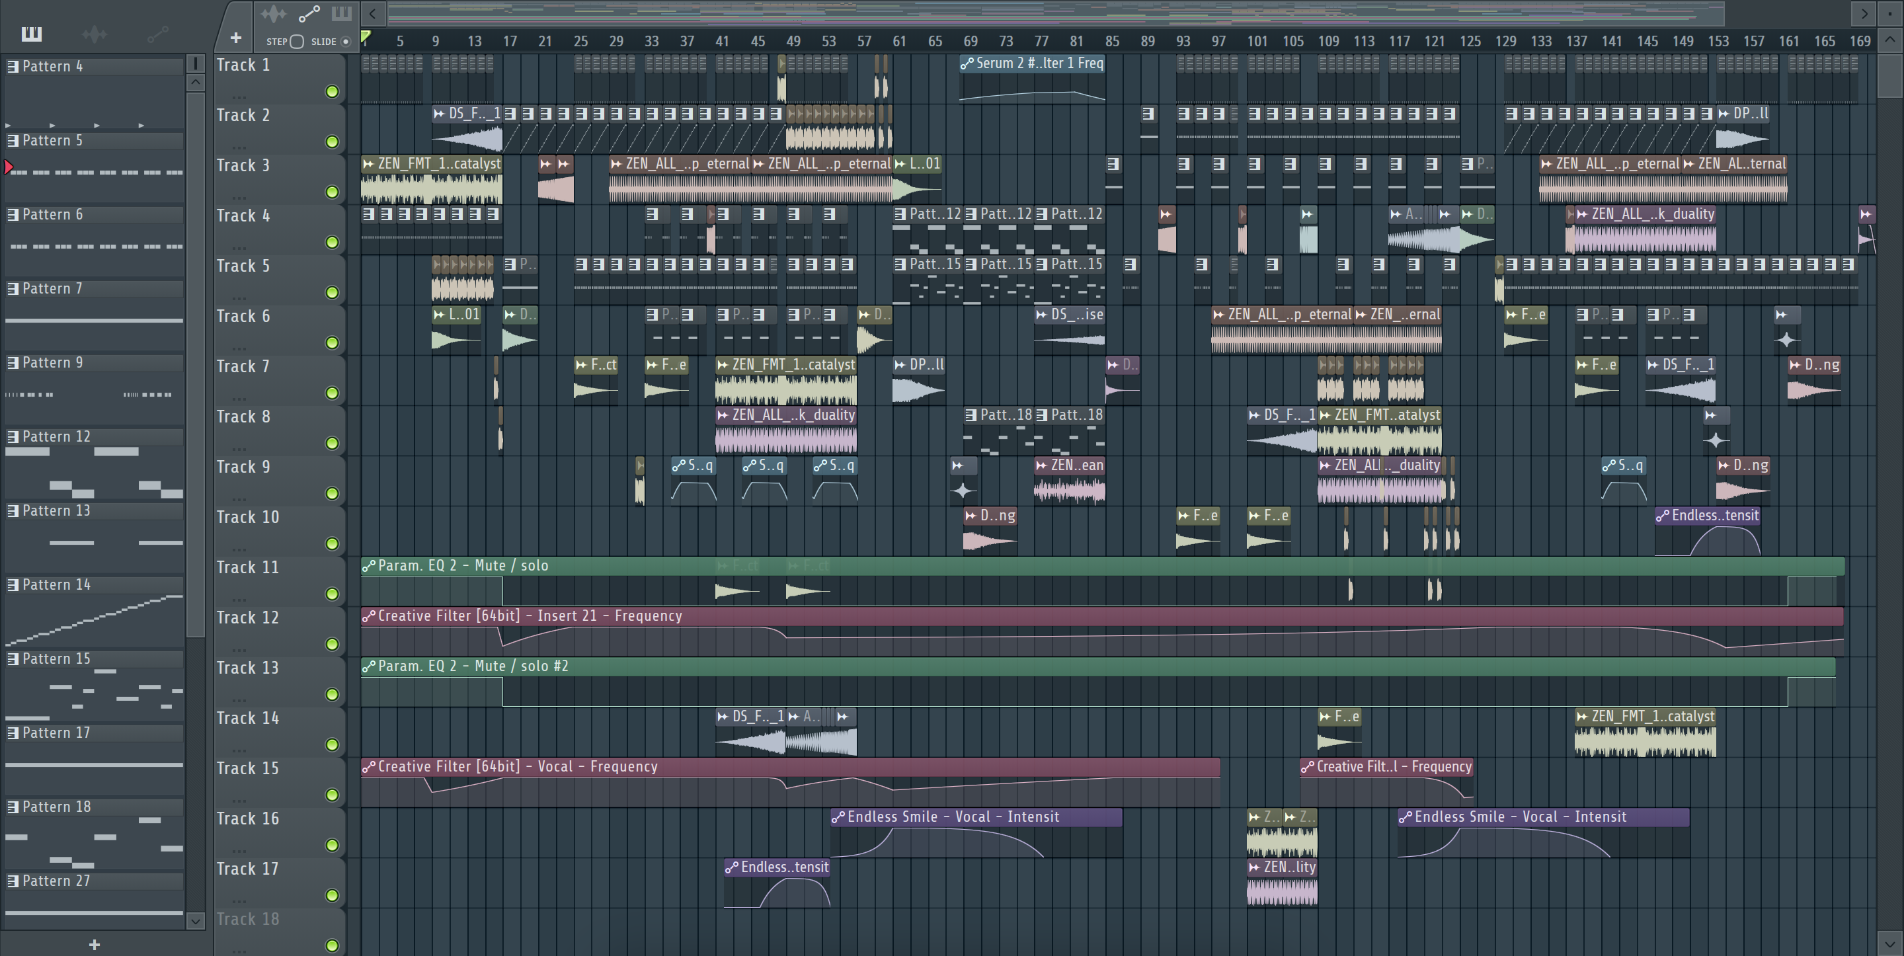Click Pattern 9 icon in picker list
The image size is (1904, 956).
pos(13,363)
